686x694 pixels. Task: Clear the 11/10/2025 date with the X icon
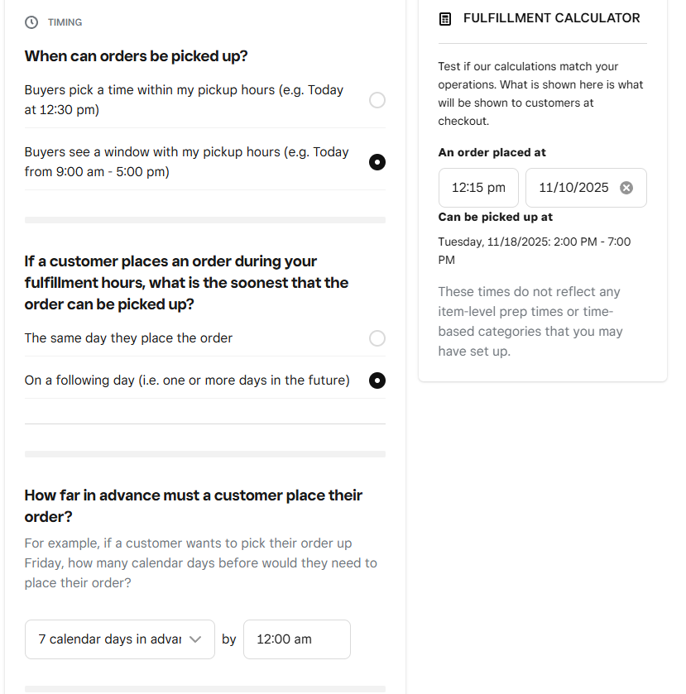coord(626,188)
